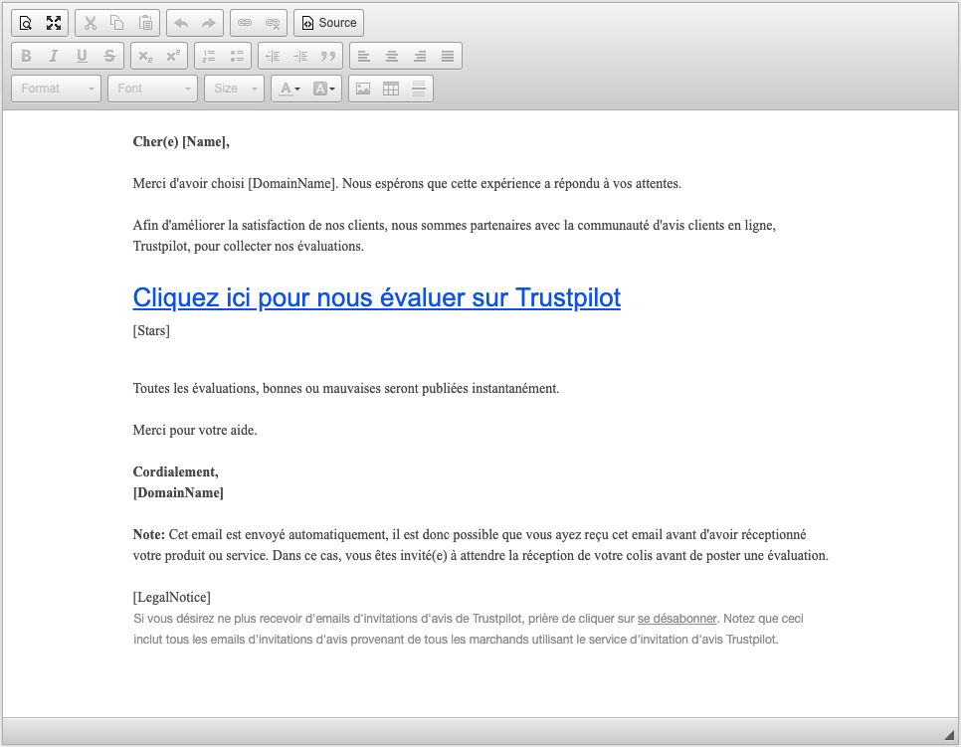Click the se désabonner link
The height and width of the screenshot is (747, 961).
[x=676, y=618]
